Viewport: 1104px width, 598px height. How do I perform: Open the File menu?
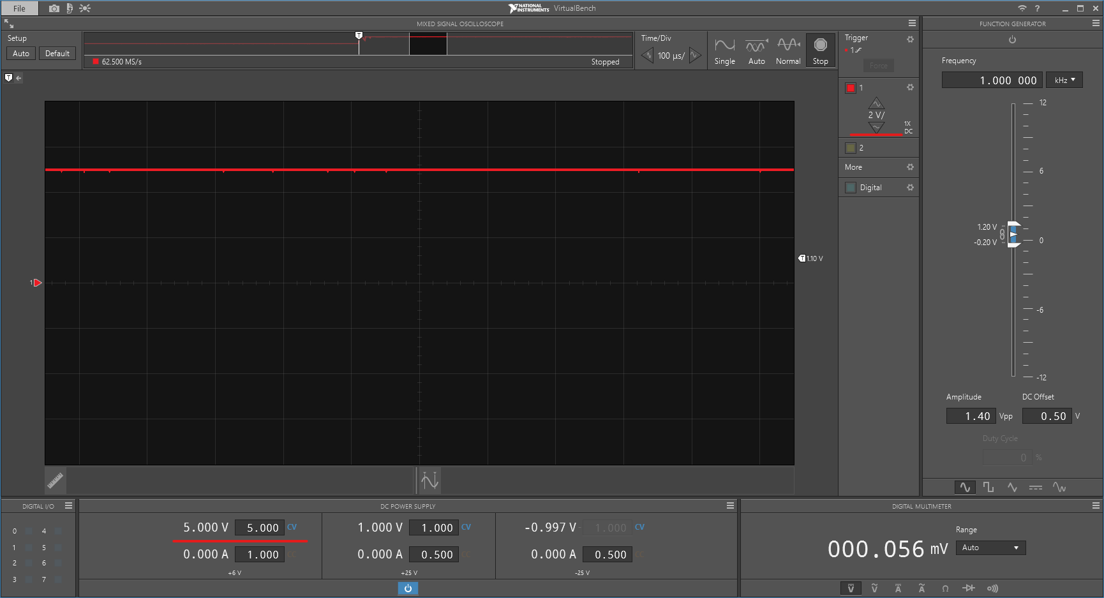click(x=20, y=8)
